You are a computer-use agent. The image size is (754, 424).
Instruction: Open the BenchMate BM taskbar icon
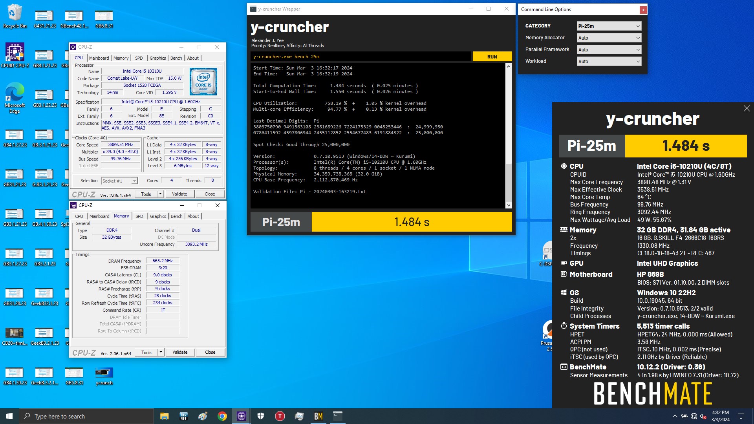coord(318,416)
